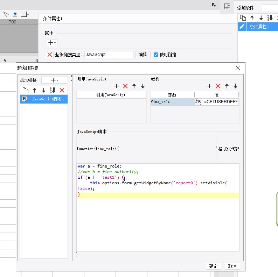Select column H header in the spreadsheet
Image resolution: width=278 pixels, height=277 pixels.
[x=36, y=60]
